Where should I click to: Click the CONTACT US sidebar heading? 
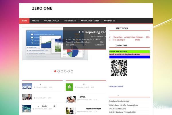click(x=121, y=45)
